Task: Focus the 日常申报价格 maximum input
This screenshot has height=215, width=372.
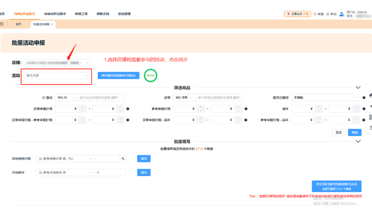Action: (105, 109)
